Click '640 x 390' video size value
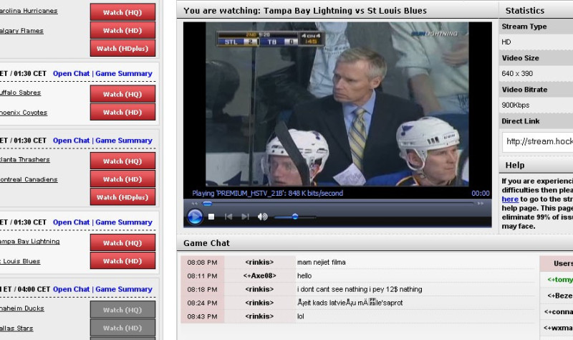The width and height of the screenshot is (573, 340). tap(517, 74)
